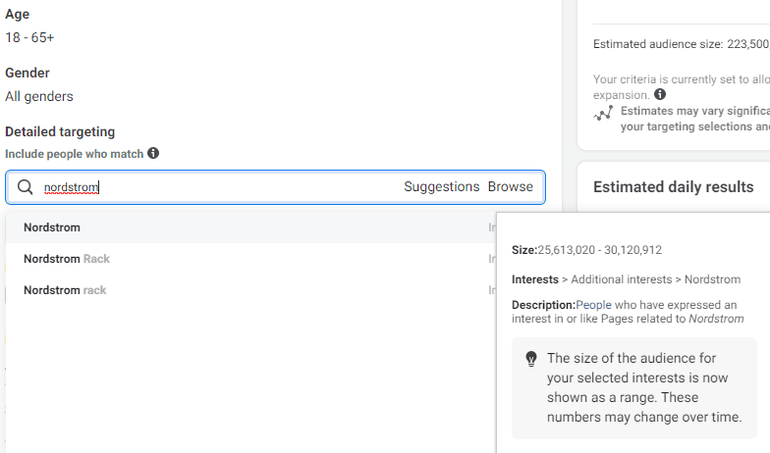Select the Nordstrom Rack suggestion

point(250,259)
